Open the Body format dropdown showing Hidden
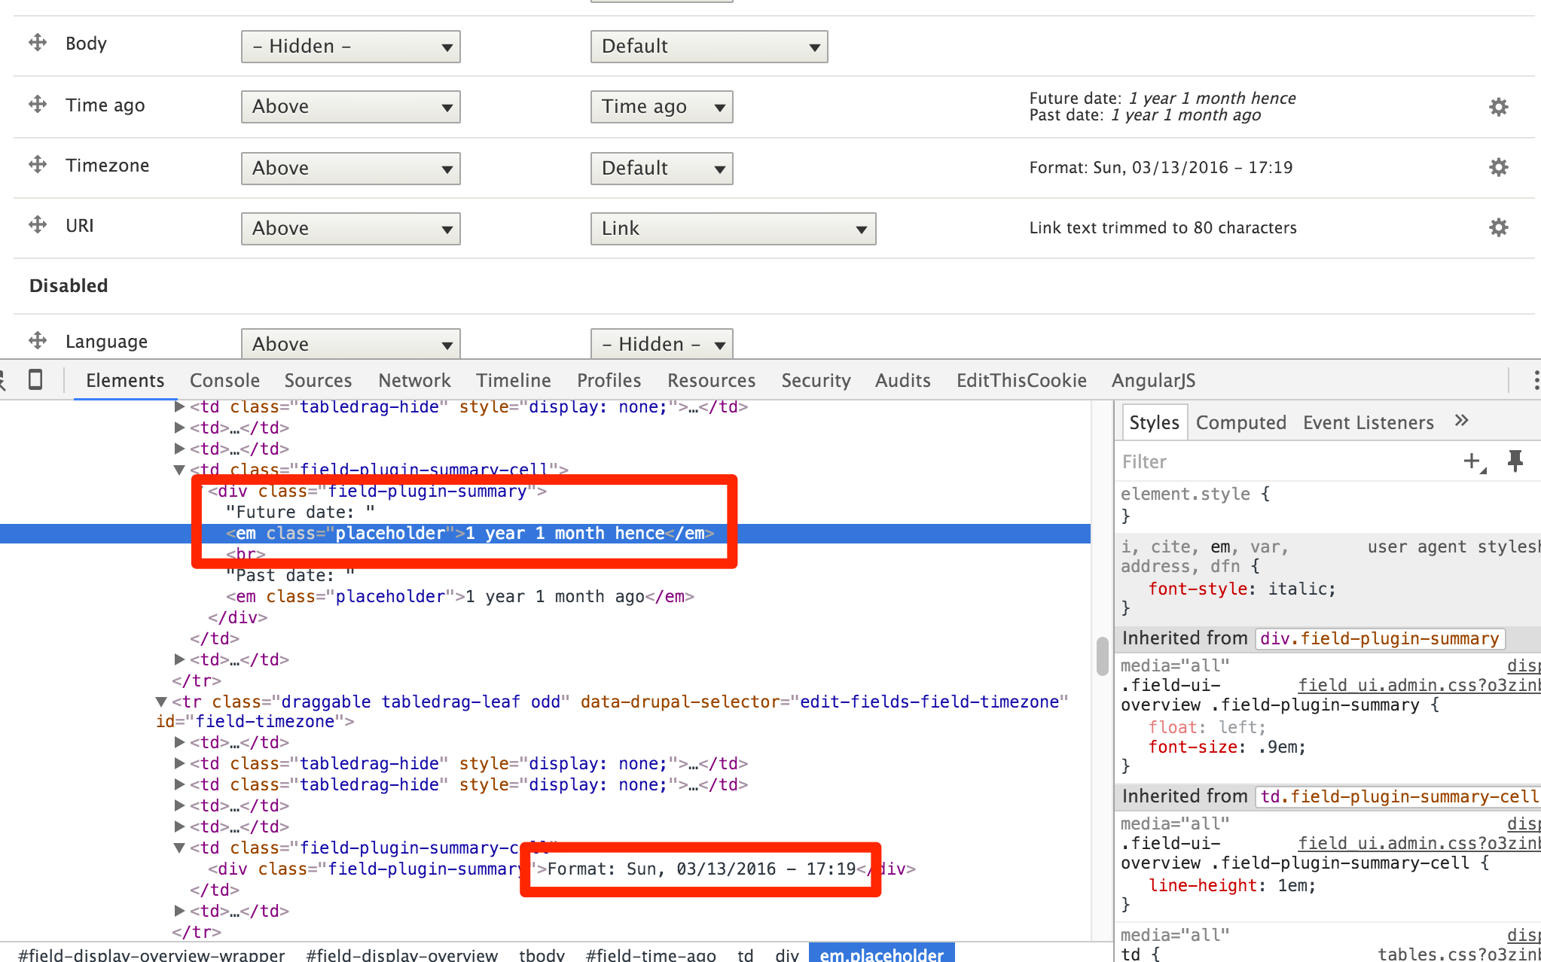This screenshot has height=962, width=1541. [349, 46]
